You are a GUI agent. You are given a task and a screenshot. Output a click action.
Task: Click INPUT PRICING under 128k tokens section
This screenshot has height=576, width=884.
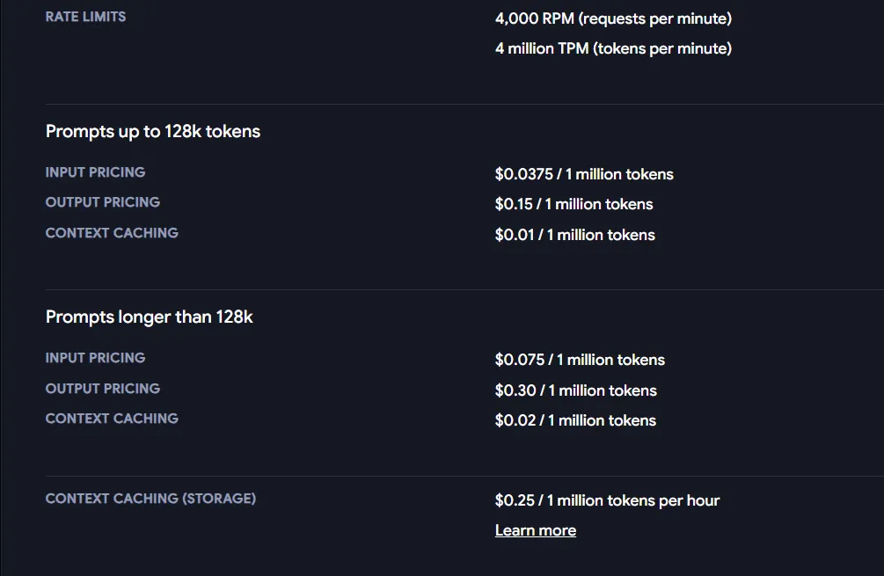95,172
